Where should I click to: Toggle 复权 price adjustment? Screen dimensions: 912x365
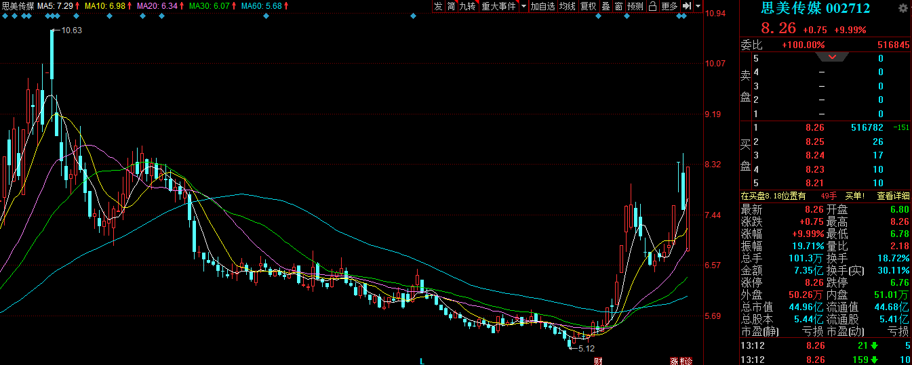point(588,6)
